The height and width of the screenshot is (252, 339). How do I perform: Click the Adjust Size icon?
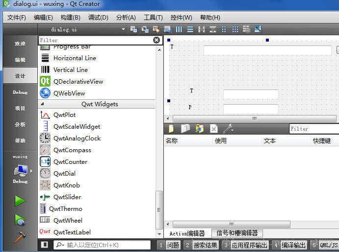coord(258,29)
